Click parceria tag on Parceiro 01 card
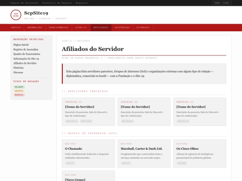 coord(72,121)
